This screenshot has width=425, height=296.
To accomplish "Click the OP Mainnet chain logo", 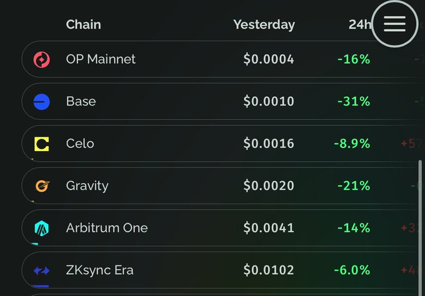I will [x=42, y=59].
